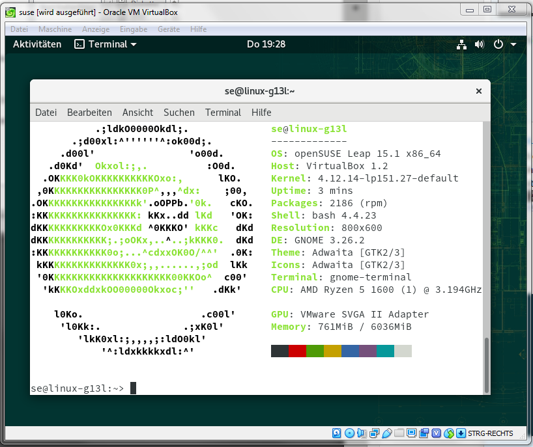Open terminal Bearbeiten menu
Screen dimensions: 533x447
coord(89,113)
